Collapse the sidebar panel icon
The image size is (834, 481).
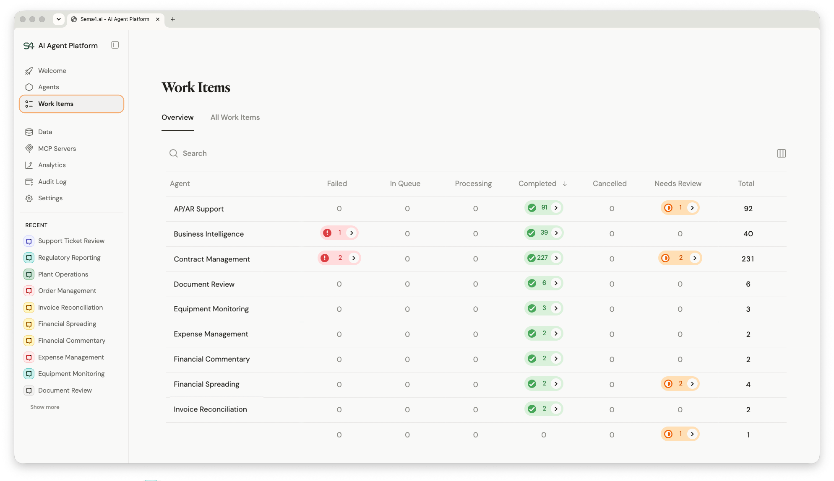115,45
